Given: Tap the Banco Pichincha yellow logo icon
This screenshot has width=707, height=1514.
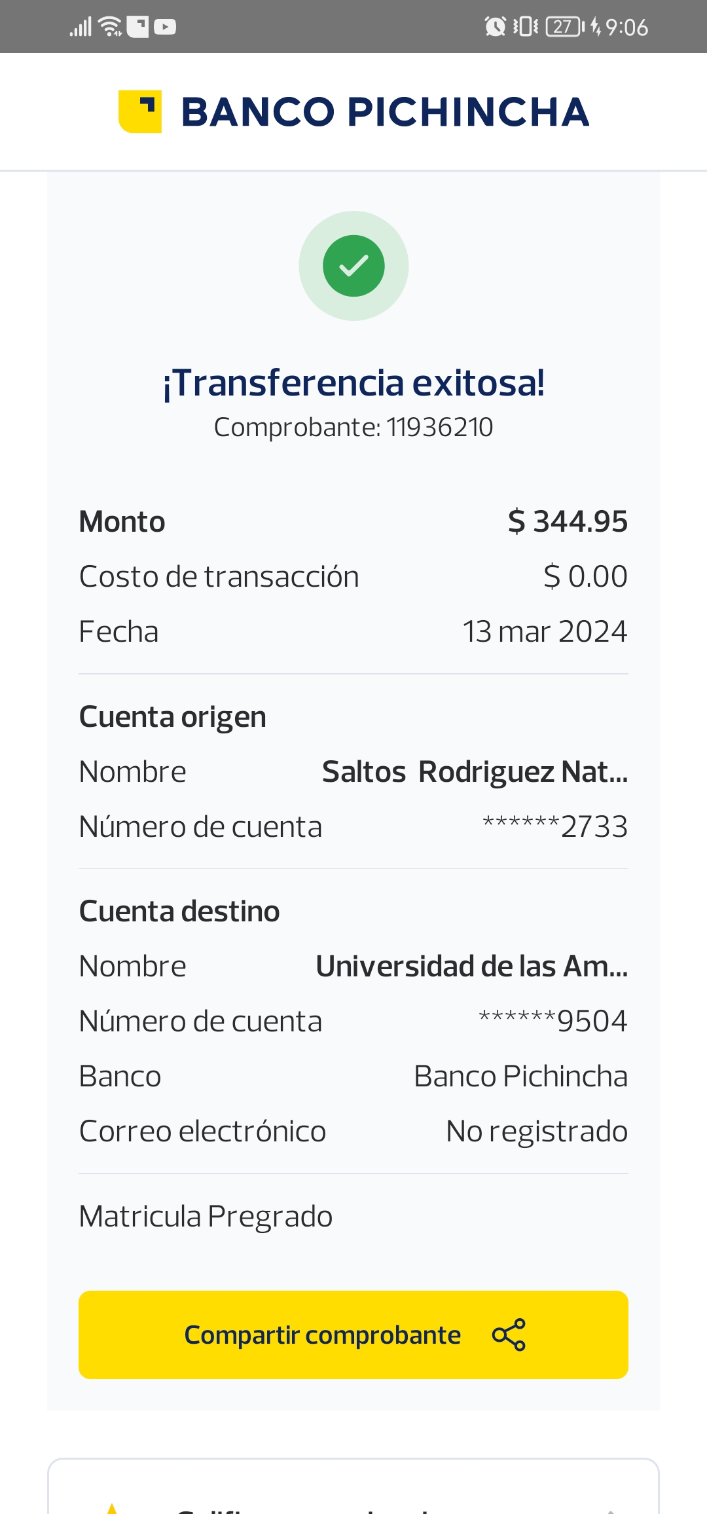Looking at the screenshot, I should (x=140, y=111).
